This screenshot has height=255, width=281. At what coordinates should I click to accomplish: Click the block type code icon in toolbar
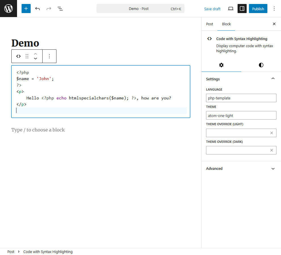(18, 56)
